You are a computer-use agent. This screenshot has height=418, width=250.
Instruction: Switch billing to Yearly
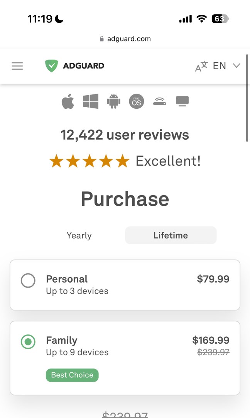pos(79,235)
